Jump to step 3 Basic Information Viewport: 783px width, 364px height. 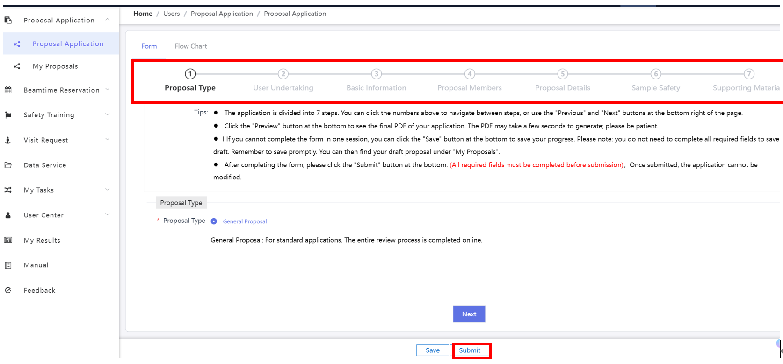[x=376, y=74]
